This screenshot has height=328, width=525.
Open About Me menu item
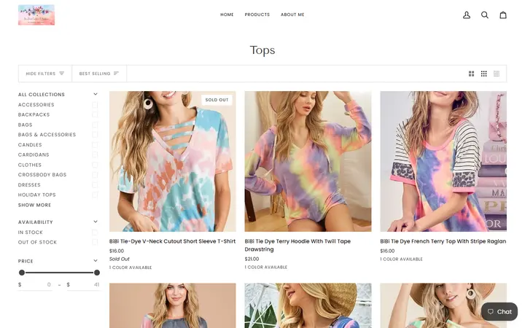pos(292,15)
